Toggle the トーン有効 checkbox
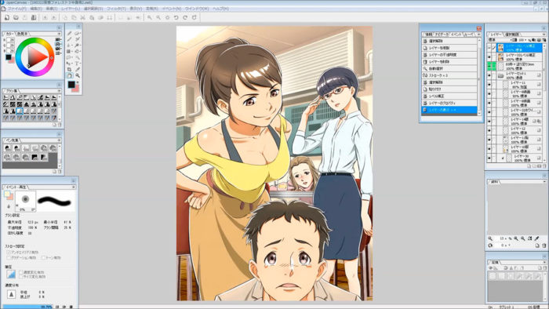Screen dimensions: 549x309 [x=43, y=257]
